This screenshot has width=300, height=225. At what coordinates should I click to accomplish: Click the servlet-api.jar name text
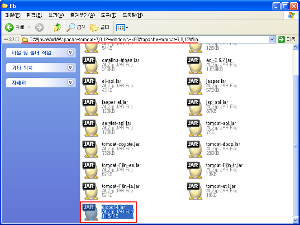click(x=117, y=123)
